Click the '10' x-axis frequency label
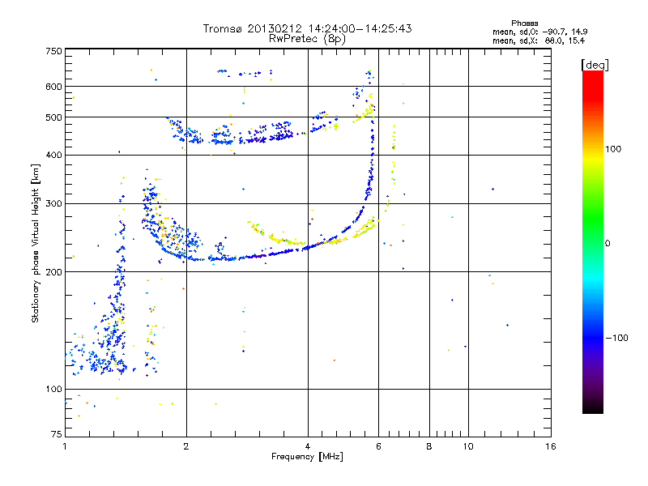Image resolution: width=648 pixels, height=486 pixels. pyautogui.click(x=468, y=446)
